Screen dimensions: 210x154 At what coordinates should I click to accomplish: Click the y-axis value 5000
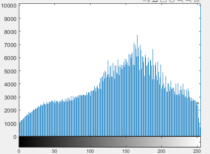(x=10, y=71)
